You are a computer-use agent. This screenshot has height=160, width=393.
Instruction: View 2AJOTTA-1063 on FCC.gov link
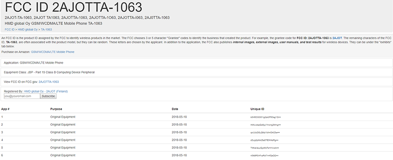click(49, 82)
